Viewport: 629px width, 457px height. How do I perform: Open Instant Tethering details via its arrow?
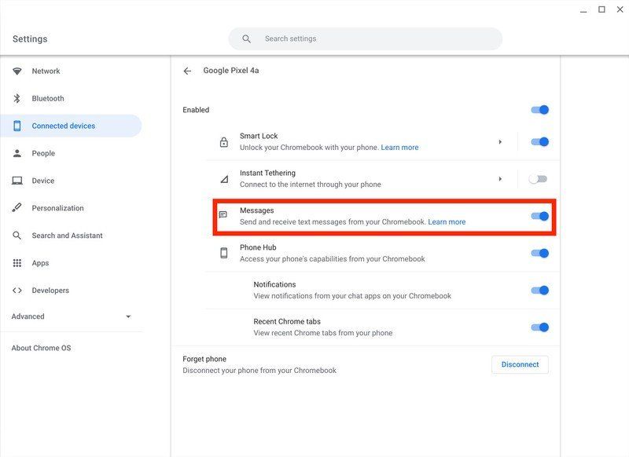[x=501, y=178]
